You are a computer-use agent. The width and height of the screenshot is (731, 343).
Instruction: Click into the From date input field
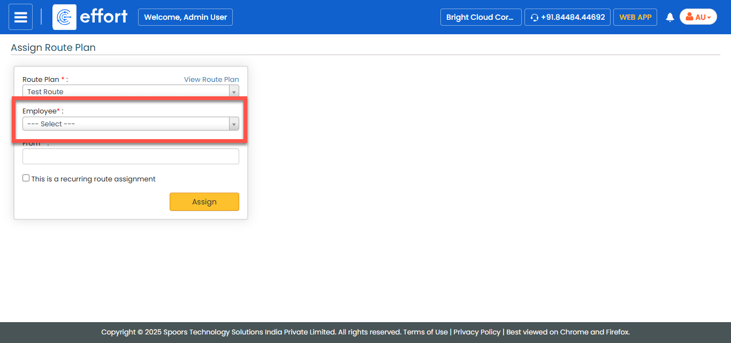click(x=131, y=156)
